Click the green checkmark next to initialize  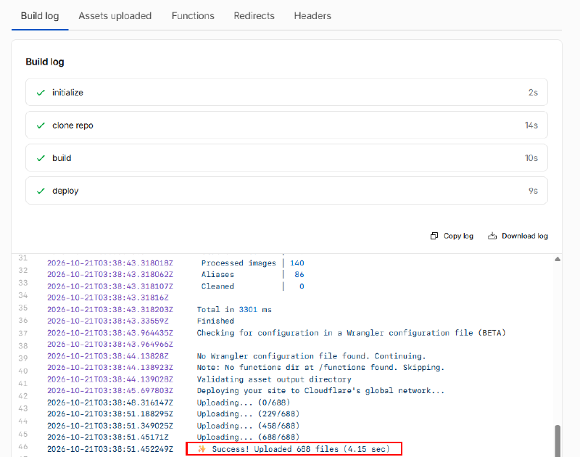click(41, 93)
